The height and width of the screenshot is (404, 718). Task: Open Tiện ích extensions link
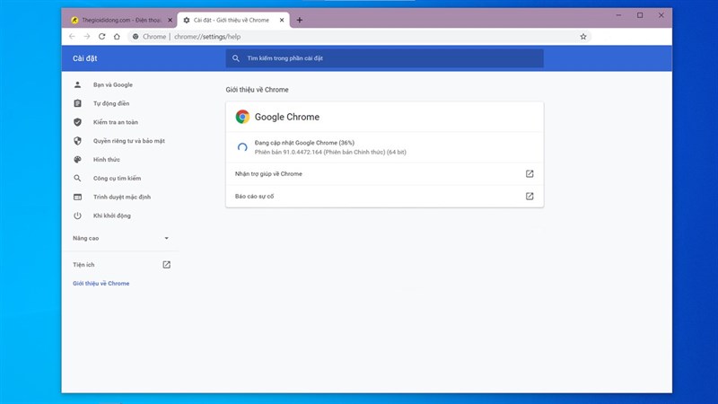[83, 265]
